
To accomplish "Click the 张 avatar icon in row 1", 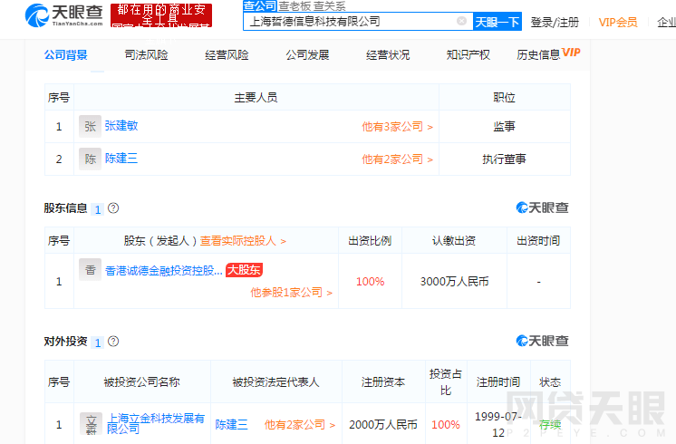I will (x=90, y=126).
